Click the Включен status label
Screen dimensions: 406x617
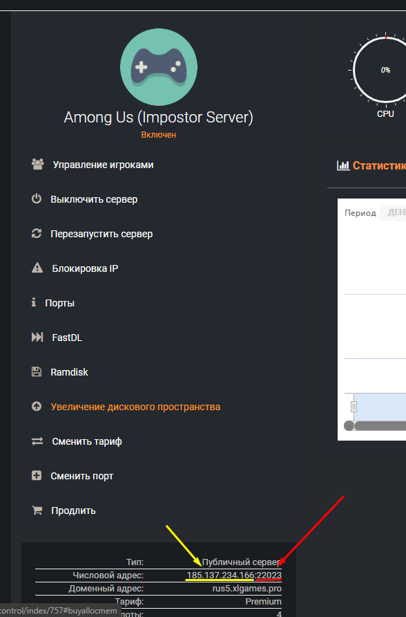(159, 135)
